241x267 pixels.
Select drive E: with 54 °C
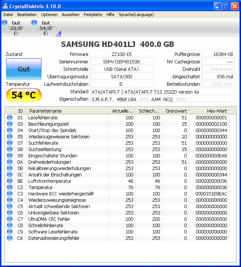(46, 28)
